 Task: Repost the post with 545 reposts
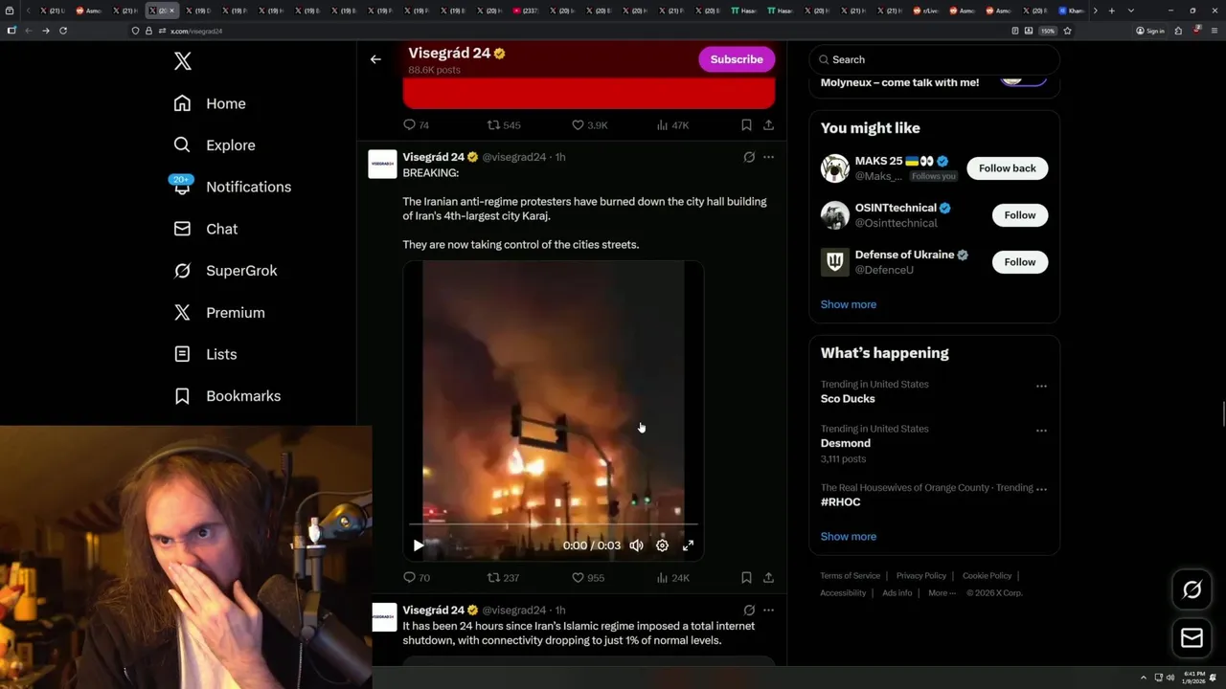tap(504, 125)
